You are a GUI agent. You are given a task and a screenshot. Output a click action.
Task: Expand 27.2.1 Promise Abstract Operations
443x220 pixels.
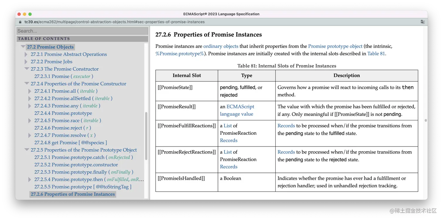pos(26,54)
